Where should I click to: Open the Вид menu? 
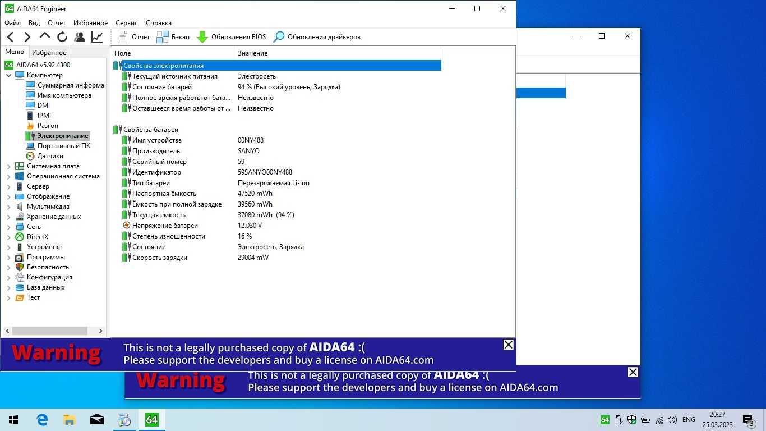click(x=34, y=23)
